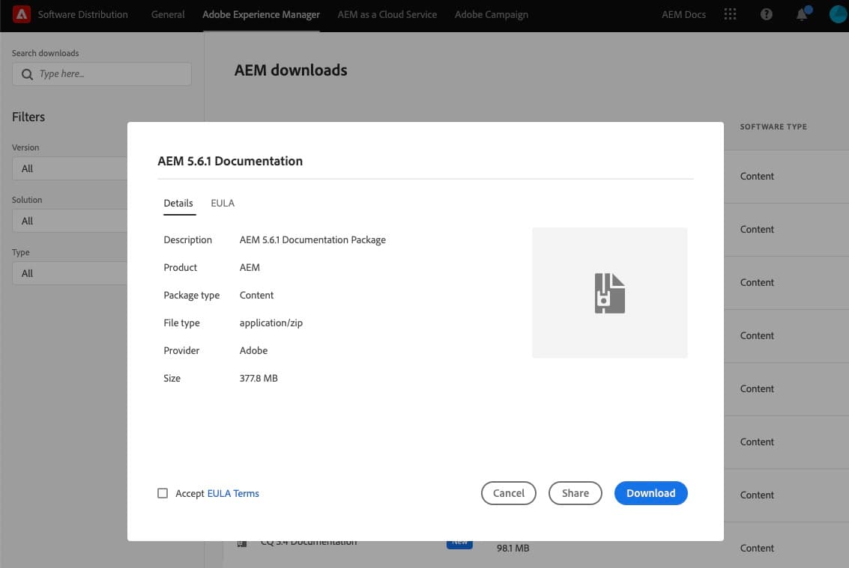This screenshot has height=568, width=849.
Task: Open the apps grid waffle icon
Action: coord(730,13)
